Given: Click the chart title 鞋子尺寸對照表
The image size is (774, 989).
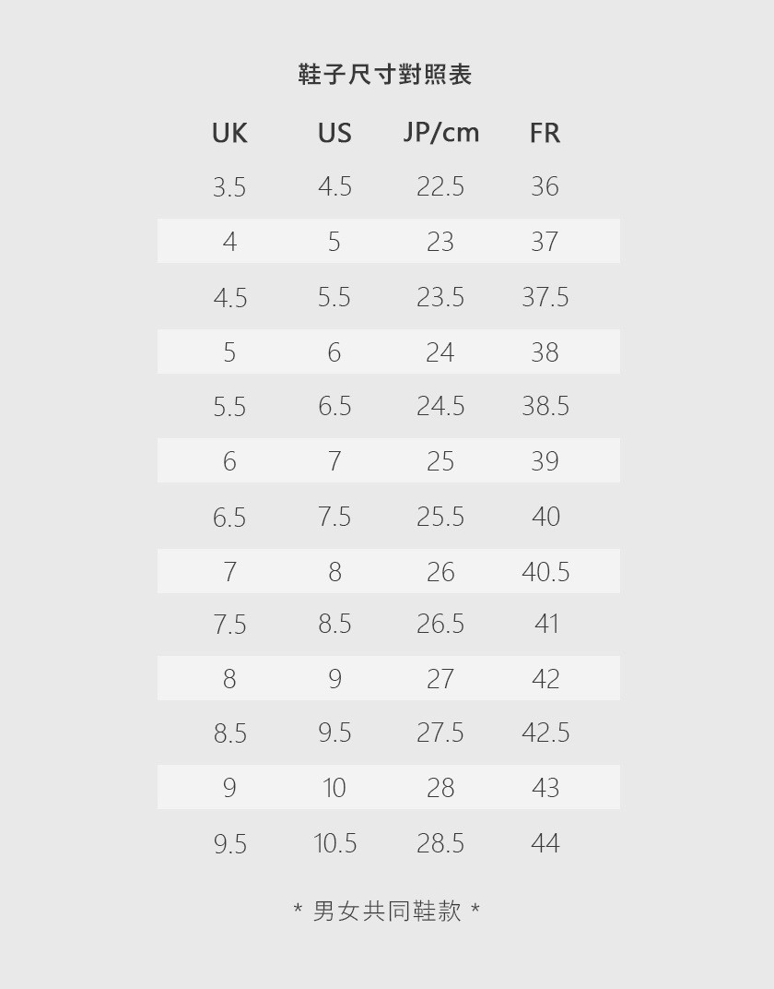Looking at the screenshot, I should click(385, 75).
